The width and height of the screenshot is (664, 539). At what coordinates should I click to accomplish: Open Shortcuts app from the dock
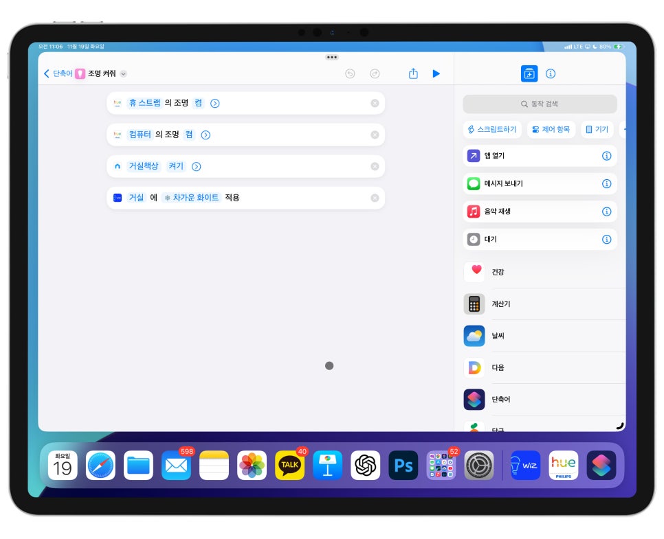click(601, 465)
